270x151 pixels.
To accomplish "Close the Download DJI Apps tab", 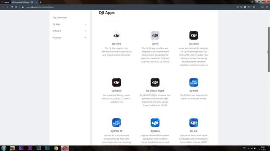I will (36, 2).
